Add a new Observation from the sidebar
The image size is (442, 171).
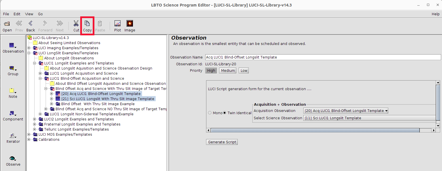click(x=13, y=47)
